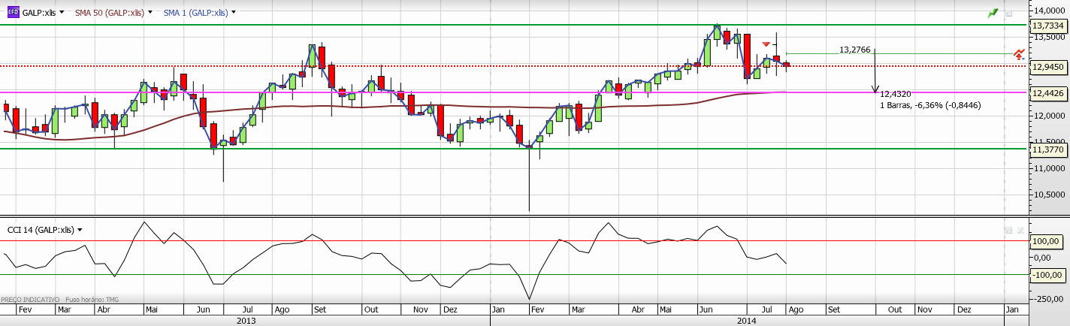Click the 100,00 CCI level label

[x=1047, y=241]
